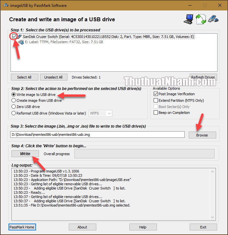This screenshot has width=228, height=235.
Task: Click the Help button
Action: point(143,227)
